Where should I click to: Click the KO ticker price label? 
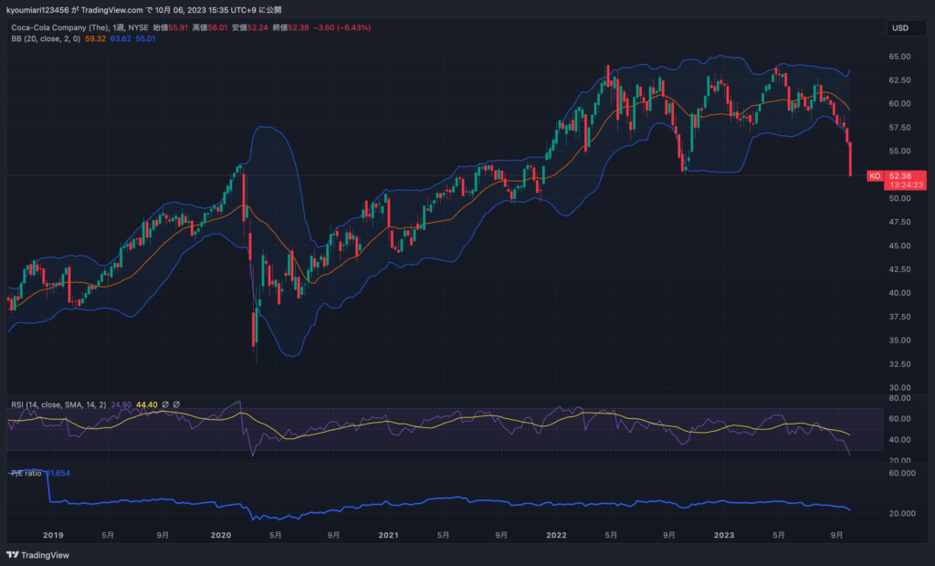pyautogui.click(x=875, y=176)
